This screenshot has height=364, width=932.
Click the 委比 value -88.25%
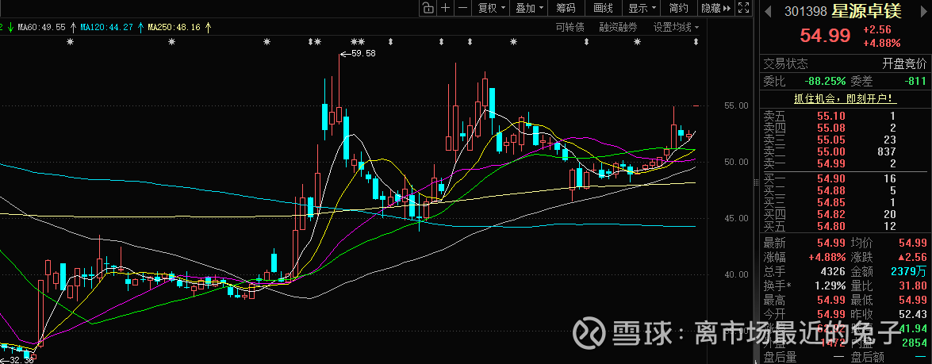[825, 81]
